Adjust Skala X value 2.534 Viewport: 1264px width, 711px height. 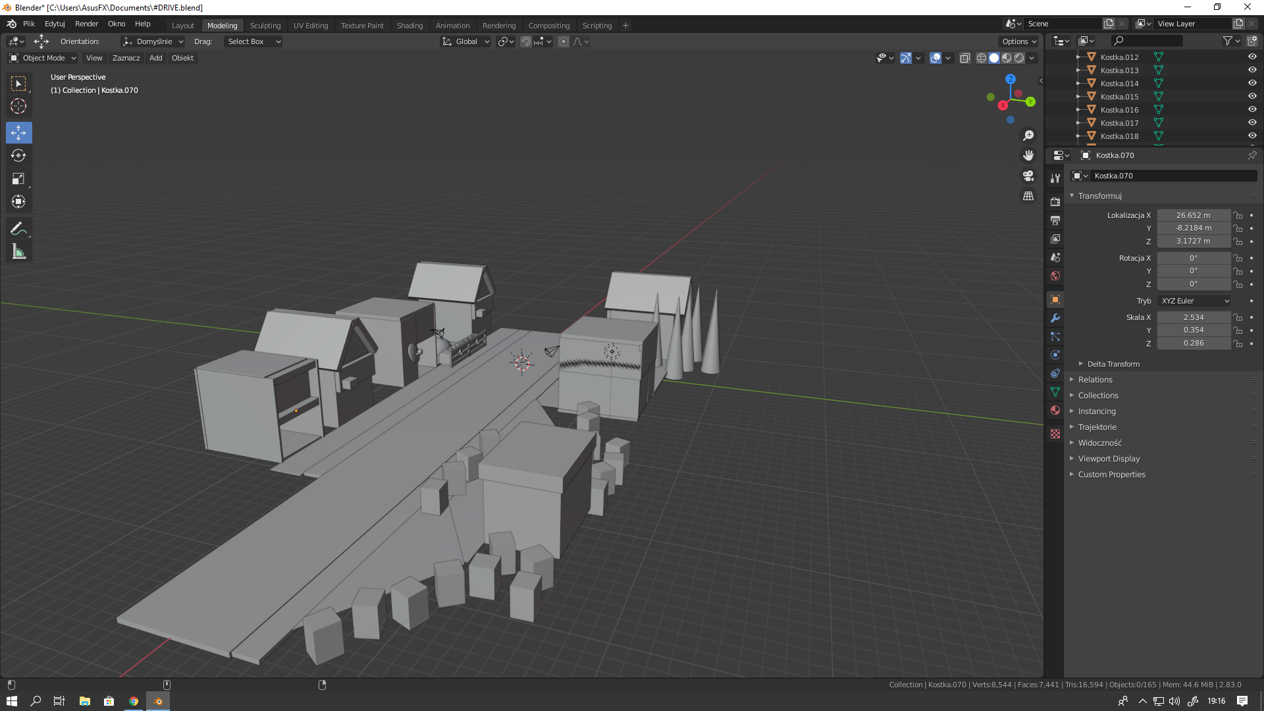pyautogui.click(x=1194, y=317)
